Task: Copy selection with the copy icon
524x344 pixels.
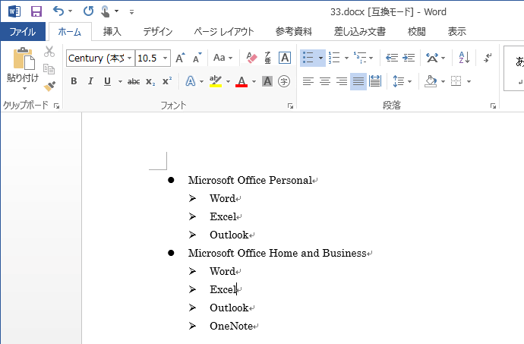Action: coord(49,69)
